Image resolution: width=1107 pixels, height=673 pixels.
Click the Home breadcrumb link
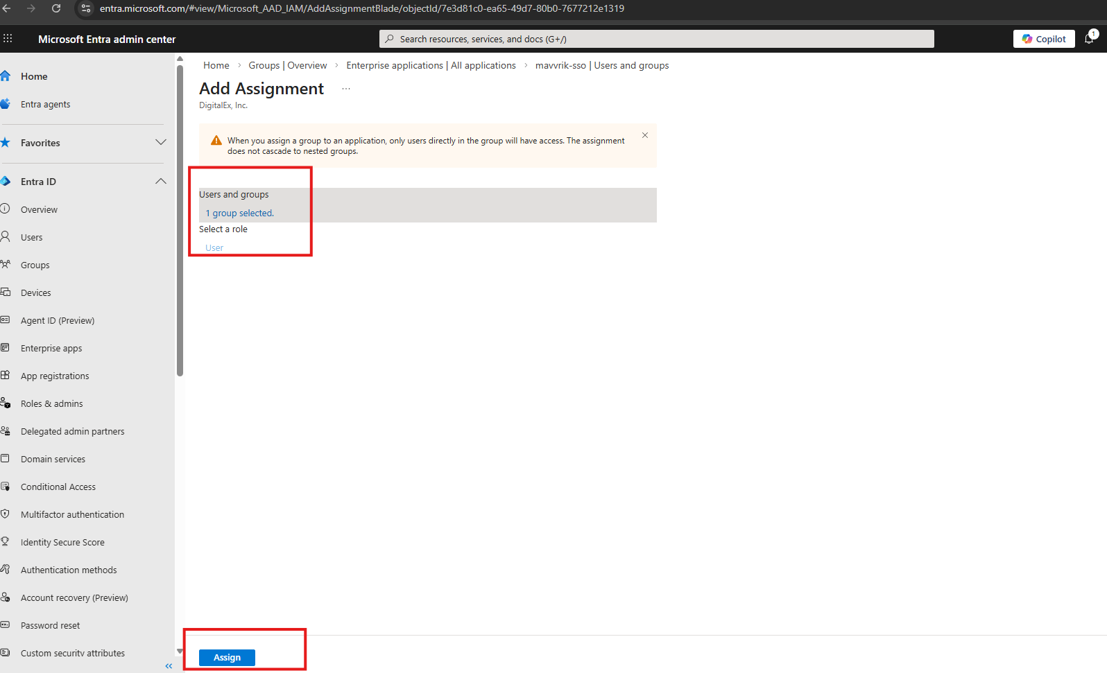pyautogui.click(x=216, y=65)
